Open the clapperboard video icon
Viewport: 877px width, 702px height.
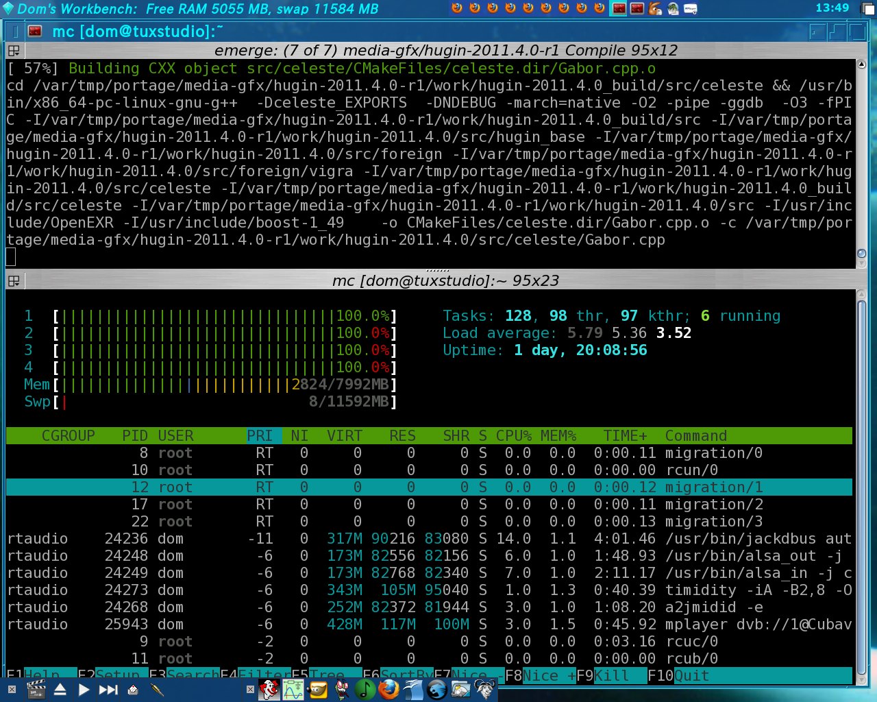point(36,690)
